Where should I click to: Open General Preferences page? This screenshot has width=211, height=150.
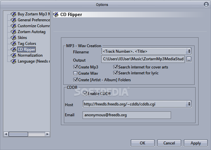point(34,20)
